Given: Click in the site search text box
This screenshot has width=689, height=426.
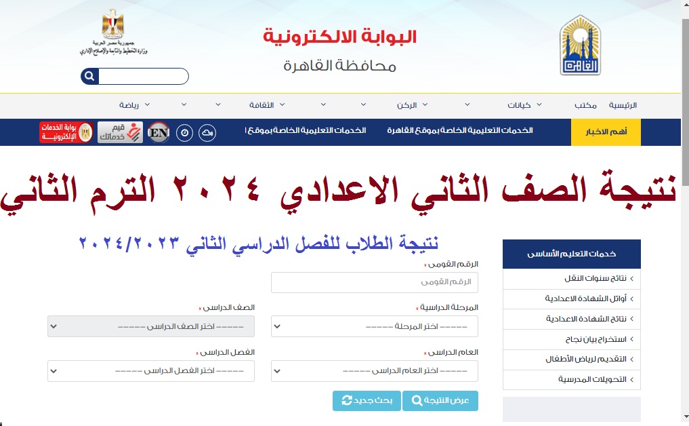Looking at the screenshot, I should (143, 76).
